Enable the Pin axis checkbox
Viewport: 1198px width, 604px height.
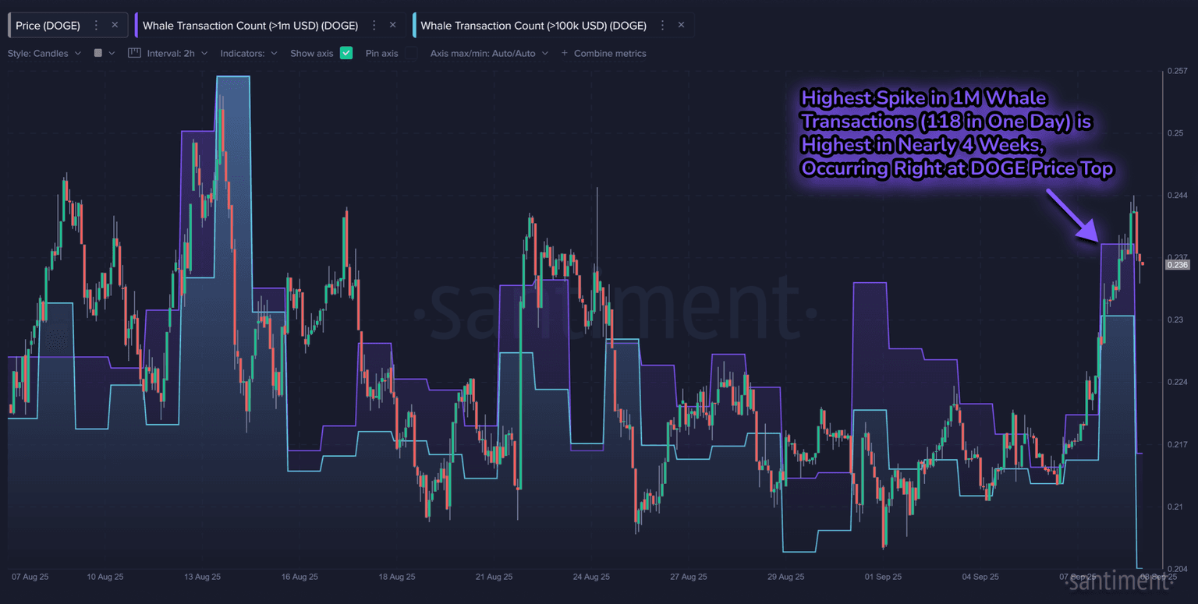[411, 53]
